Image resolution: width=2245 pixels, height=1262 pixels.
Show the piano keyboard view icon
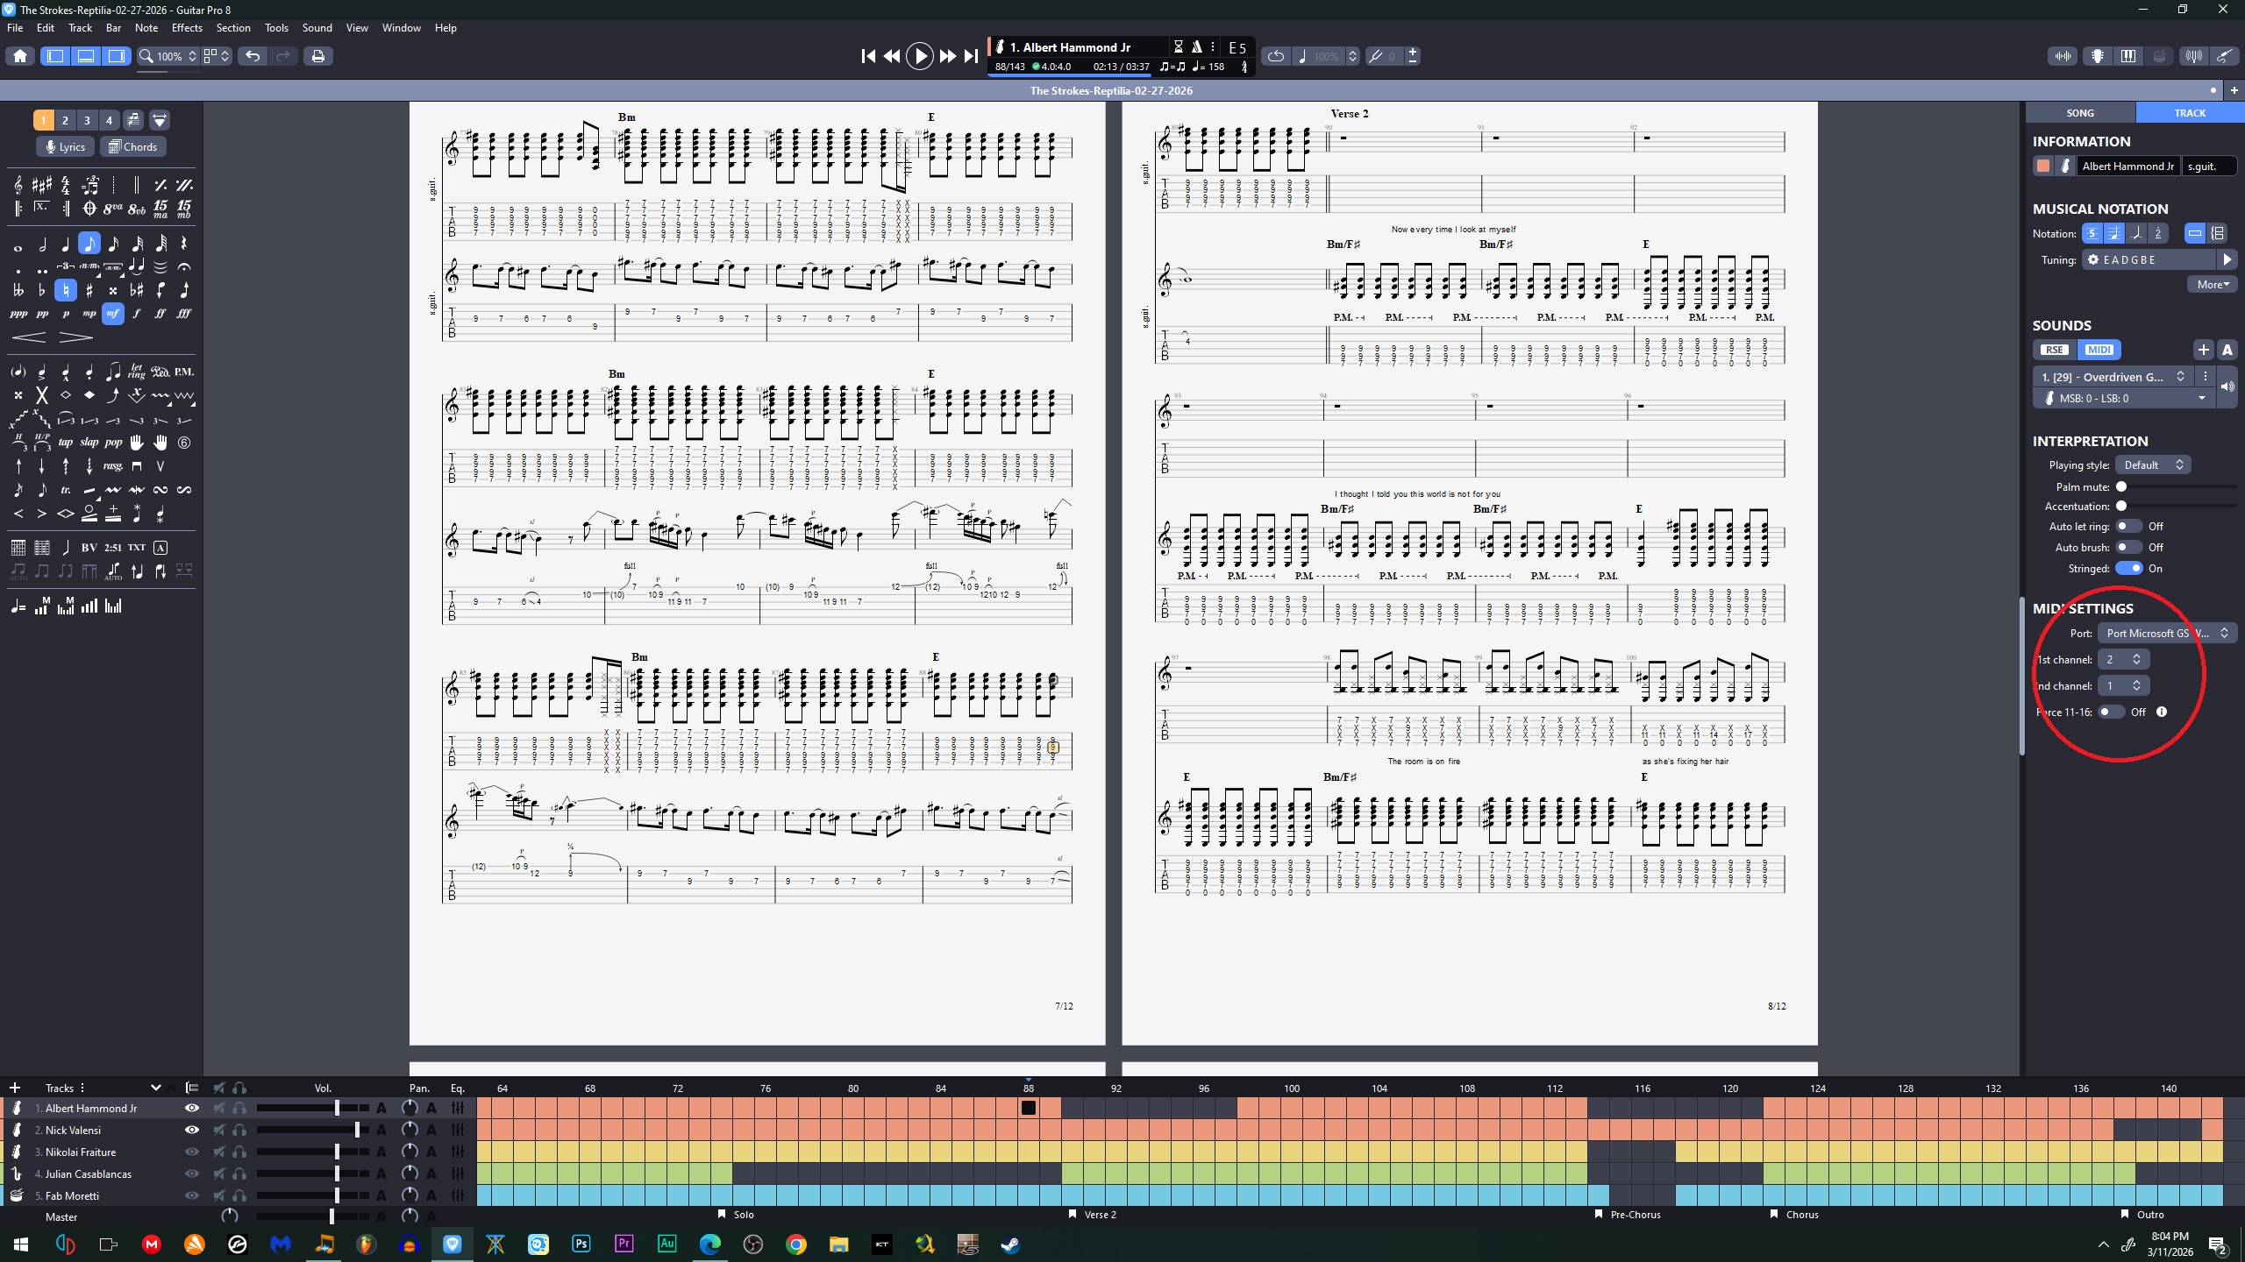click(x=2128, y=56)
